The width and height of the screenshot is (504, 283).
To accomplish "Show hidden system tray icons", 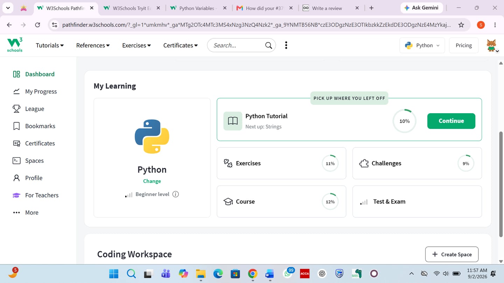I will [x=411, y=274].
